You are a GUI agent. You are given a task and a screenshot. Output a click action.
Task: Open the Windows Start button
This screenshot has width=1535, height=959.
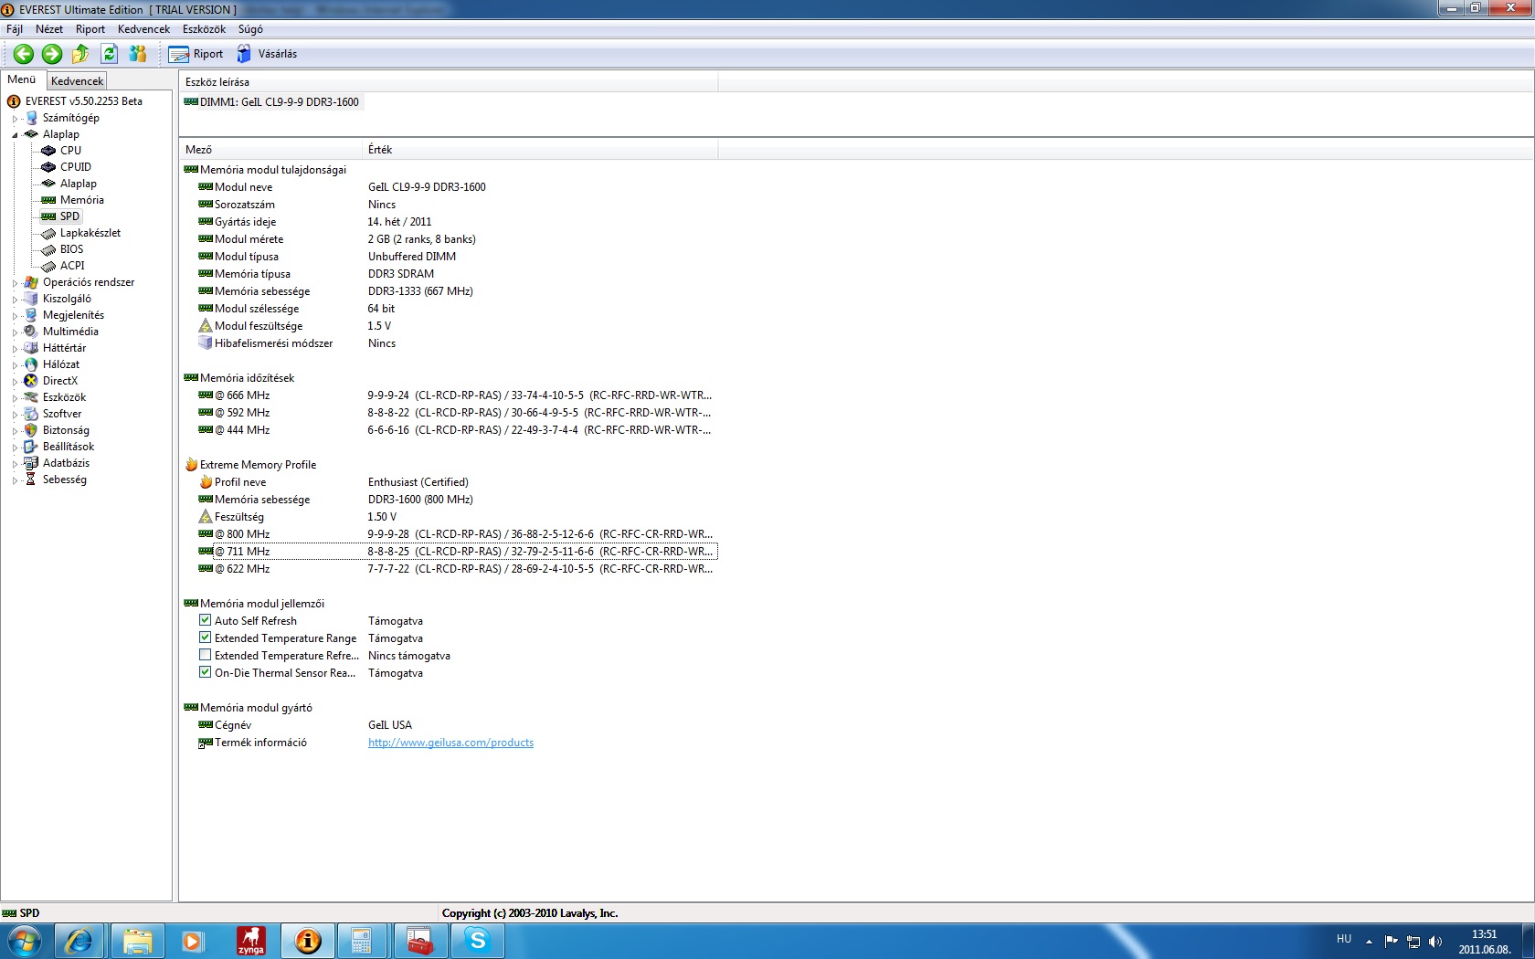pos(24,941)
